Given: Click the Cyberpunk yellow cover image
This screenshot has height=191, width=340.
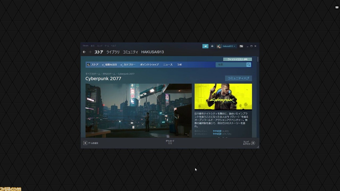Looking at the screenshot, I should click(223, 97).
